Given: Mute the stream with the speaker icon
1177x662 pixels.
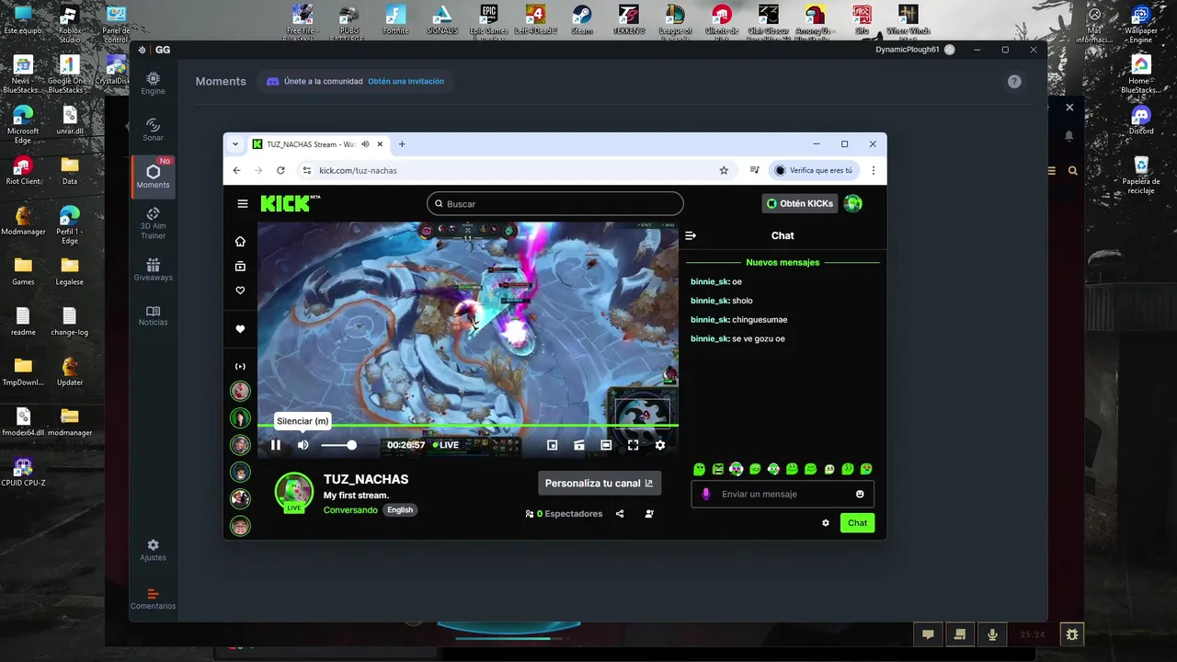Looking at the screenshot, I should [303, 445].
